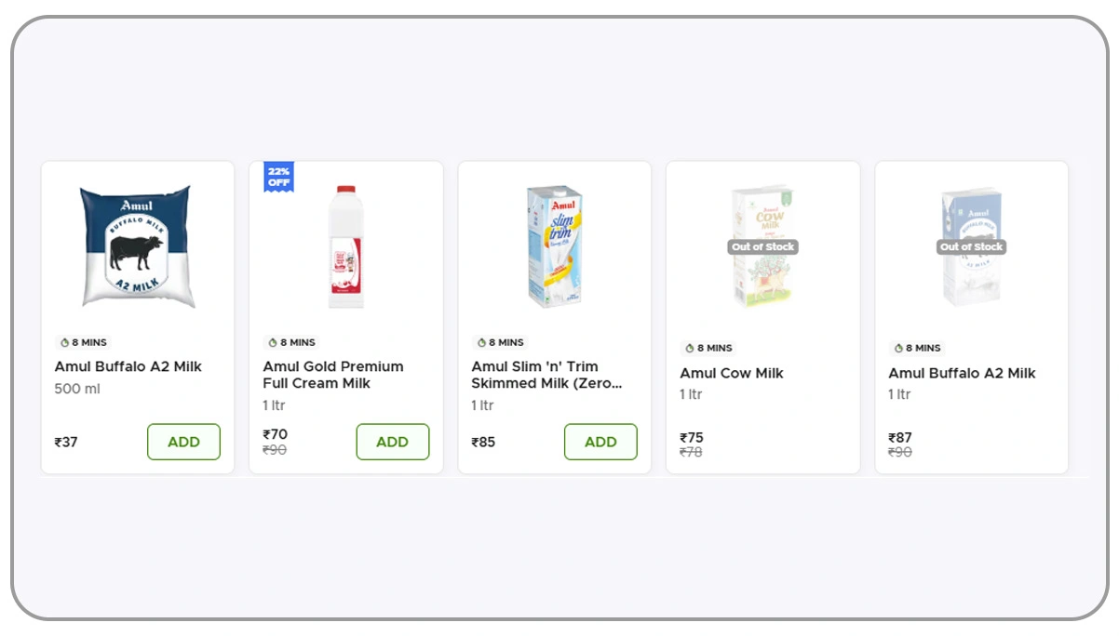The height and width of the screenshot is (636, 1119).
Task: Open the Amul Cow Milk product name
Action: (730, 373)
